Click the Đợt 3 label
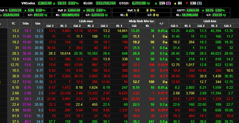 pyautogui.click(x=132, y=10)
